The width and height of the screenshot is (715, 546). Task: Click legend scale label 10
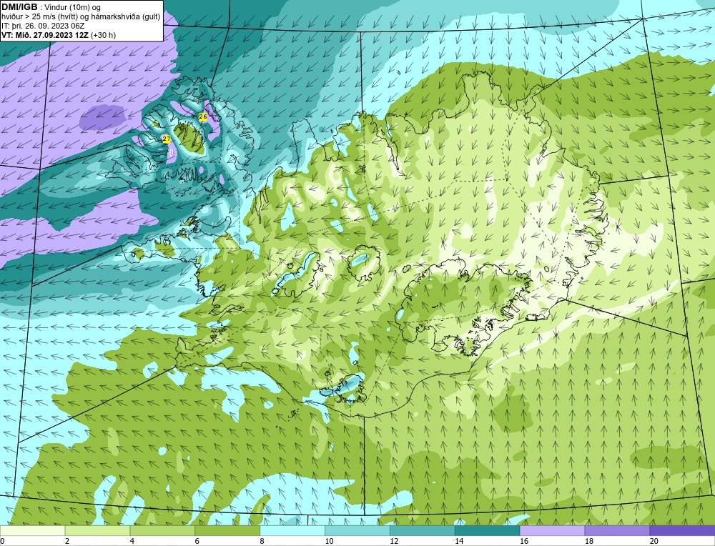coord(329,541)
